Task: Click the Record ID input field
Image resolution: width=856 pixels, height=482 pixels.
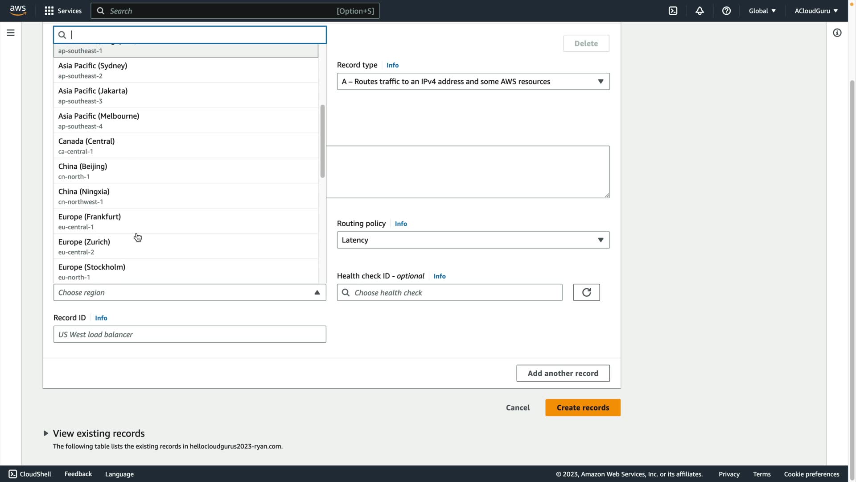Action: coord(189,334)
